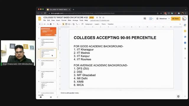The height and width of the screenshot is (106, 189).
Task: Select the paint format tool
Action: tap(54, 24)
